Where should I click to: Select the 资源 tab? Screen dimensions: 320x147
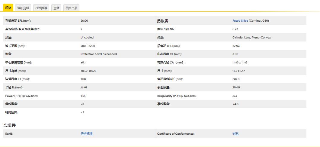[x=56, y=8]
